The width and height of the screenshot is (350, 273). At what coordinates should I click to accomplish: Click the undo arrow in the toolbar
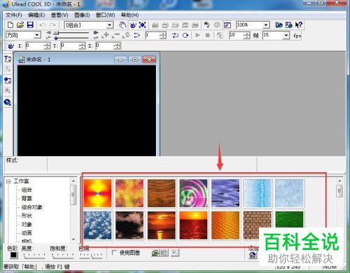point(43,24)
